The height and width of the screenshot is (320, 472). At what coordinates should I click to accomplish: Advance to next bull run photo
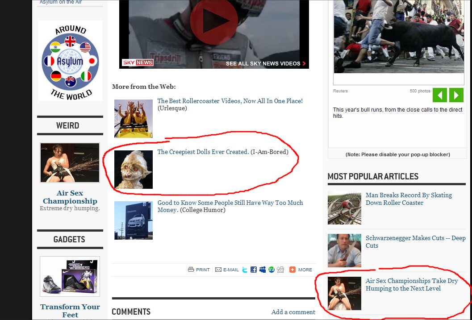[456, 95]
